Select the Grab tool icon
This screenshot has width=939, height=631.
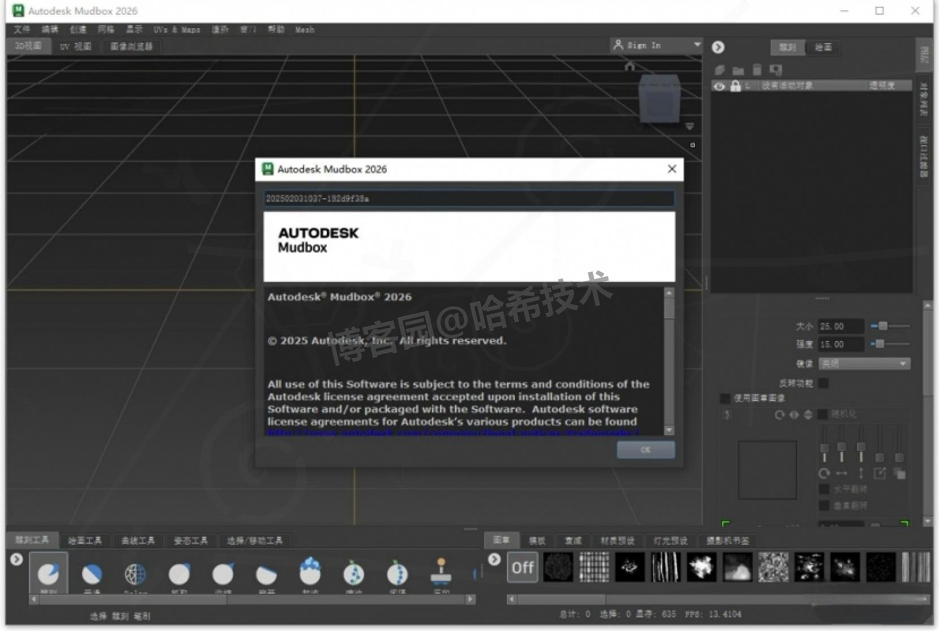tap(178, 574)
